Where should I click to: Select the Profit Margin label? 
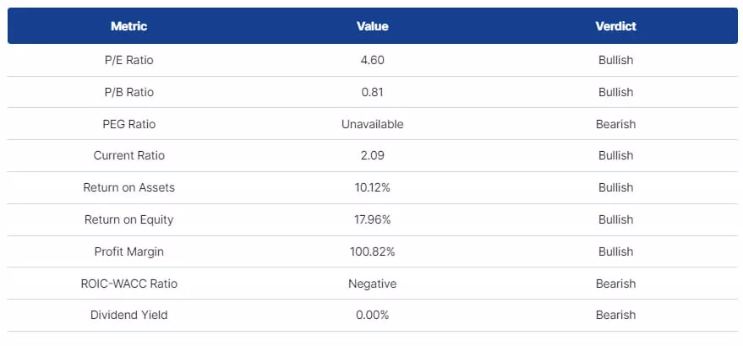128,251
